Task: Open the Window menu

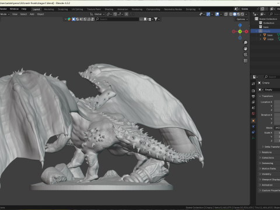Action: (x=14, y=9)
